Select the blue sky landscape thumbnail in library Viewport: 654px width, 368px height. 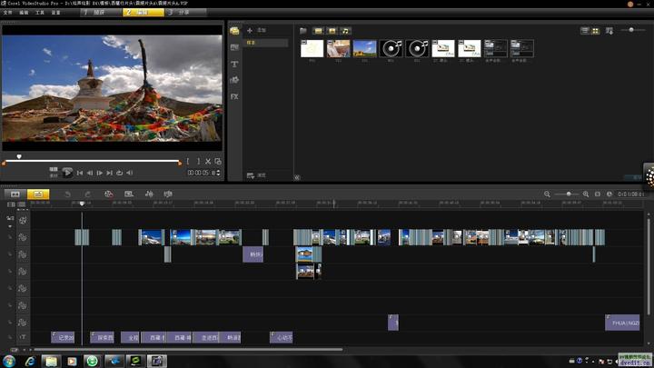pyautogui.click(x=364, y=48)
